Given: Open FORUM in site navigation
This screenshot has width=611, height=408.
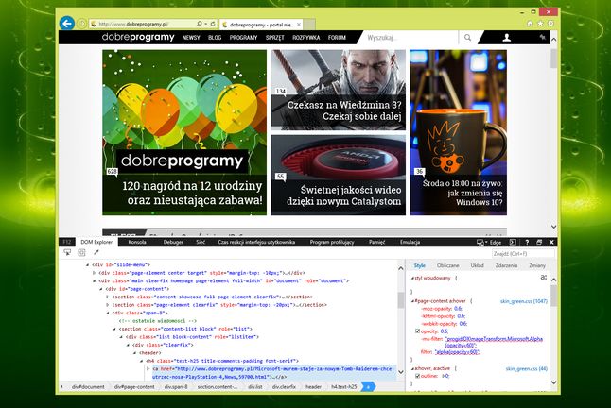Looking at the screenshot, I should [337, 38].
